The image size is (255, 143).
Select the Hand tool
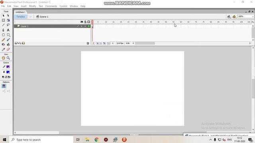3,58
